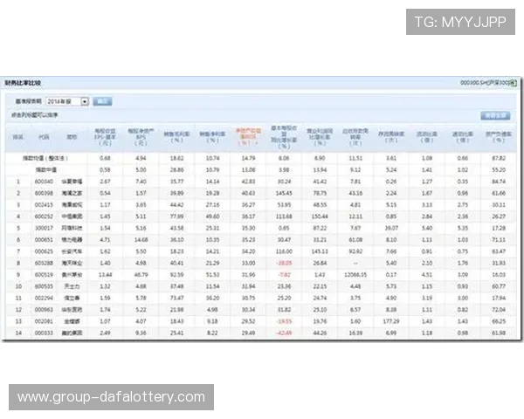Click net margin value 51.53

point(212,275)
